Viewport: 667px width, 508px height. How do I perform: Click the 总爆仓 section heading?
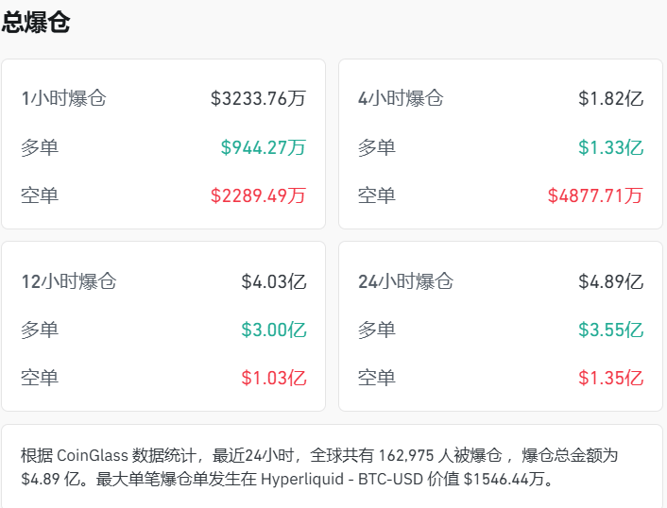pos(36,24)
